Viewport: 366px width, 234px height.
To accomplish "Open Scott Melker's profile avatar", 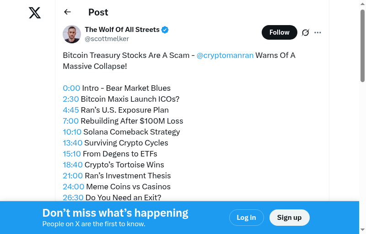I will tap(72, 34).
